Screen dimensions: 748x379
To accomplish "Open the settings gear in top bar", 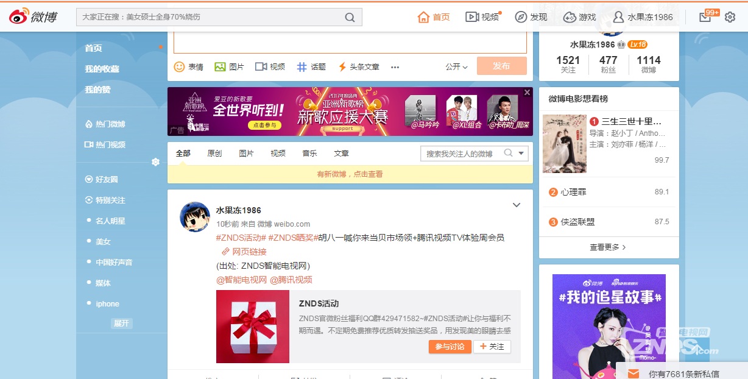I will point(730,17).
